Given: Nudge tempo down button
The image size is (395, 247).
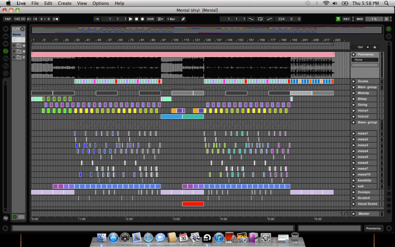Looking at the screenshot, I should [29, 19].
